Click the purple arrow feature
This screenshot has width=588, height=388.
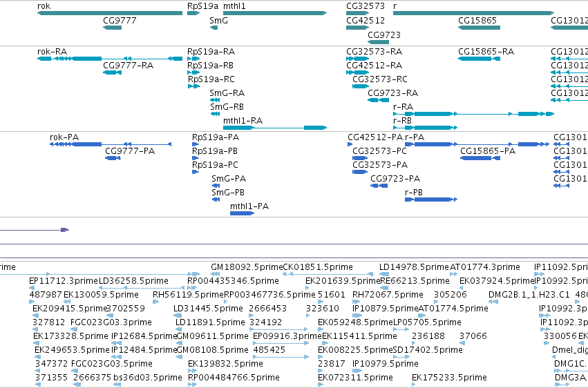point(35,230)
